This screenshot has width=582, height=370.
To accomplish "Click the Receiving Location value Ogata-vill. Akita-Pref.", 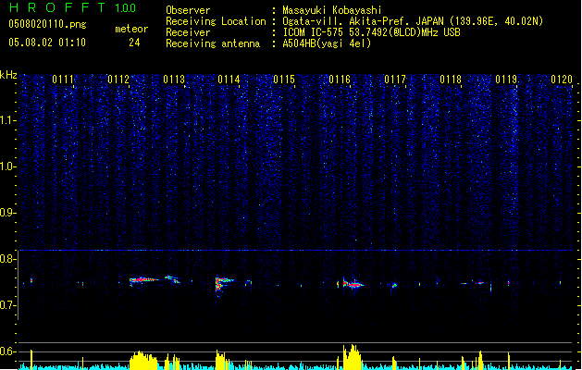I will pos(347,21).
